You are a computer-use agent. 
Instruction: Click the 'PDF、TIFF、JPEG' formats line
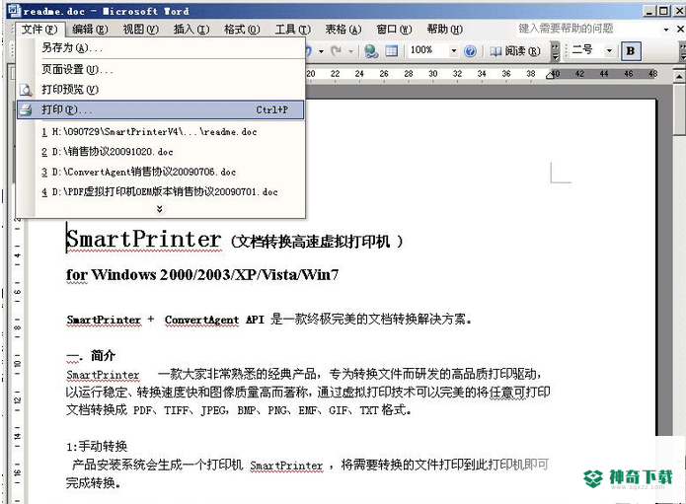(x=239, y=410)
